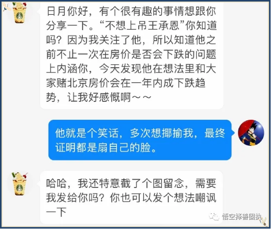Viewport: 271px width, 229px height.
Task: Click the red cherry on the lower cup avatar
Action: click(25, 176)
